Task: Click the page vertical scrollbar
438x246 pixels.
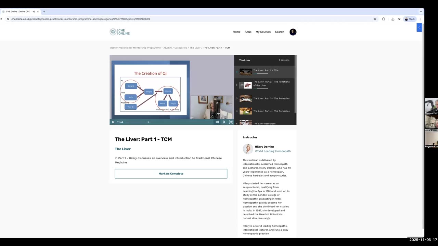Action: (423, 126)
